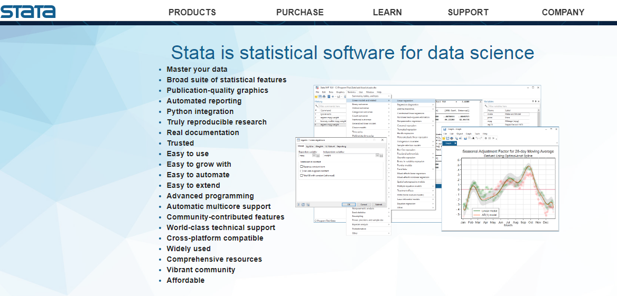
Task: Expand 'Treatment effects' in the submenu
Action: (x=414, y=190)
